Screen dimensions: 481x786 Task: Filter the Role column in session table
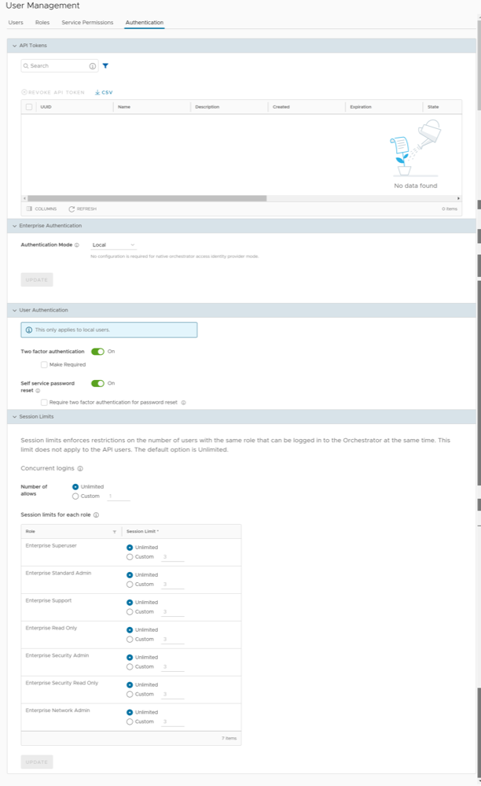114,532
